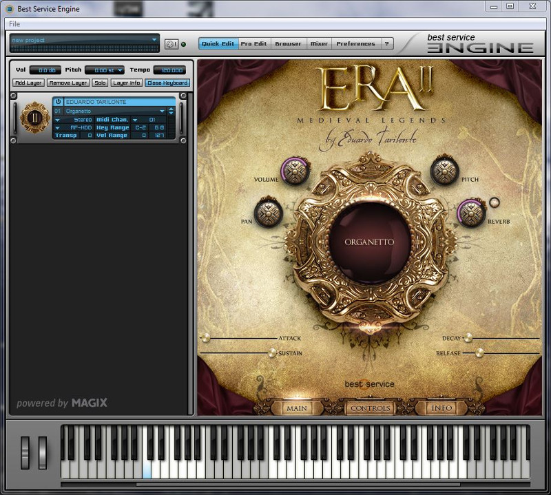551x495 pixels.
Task: Click the help question mark button
Action: click(386, 44)
